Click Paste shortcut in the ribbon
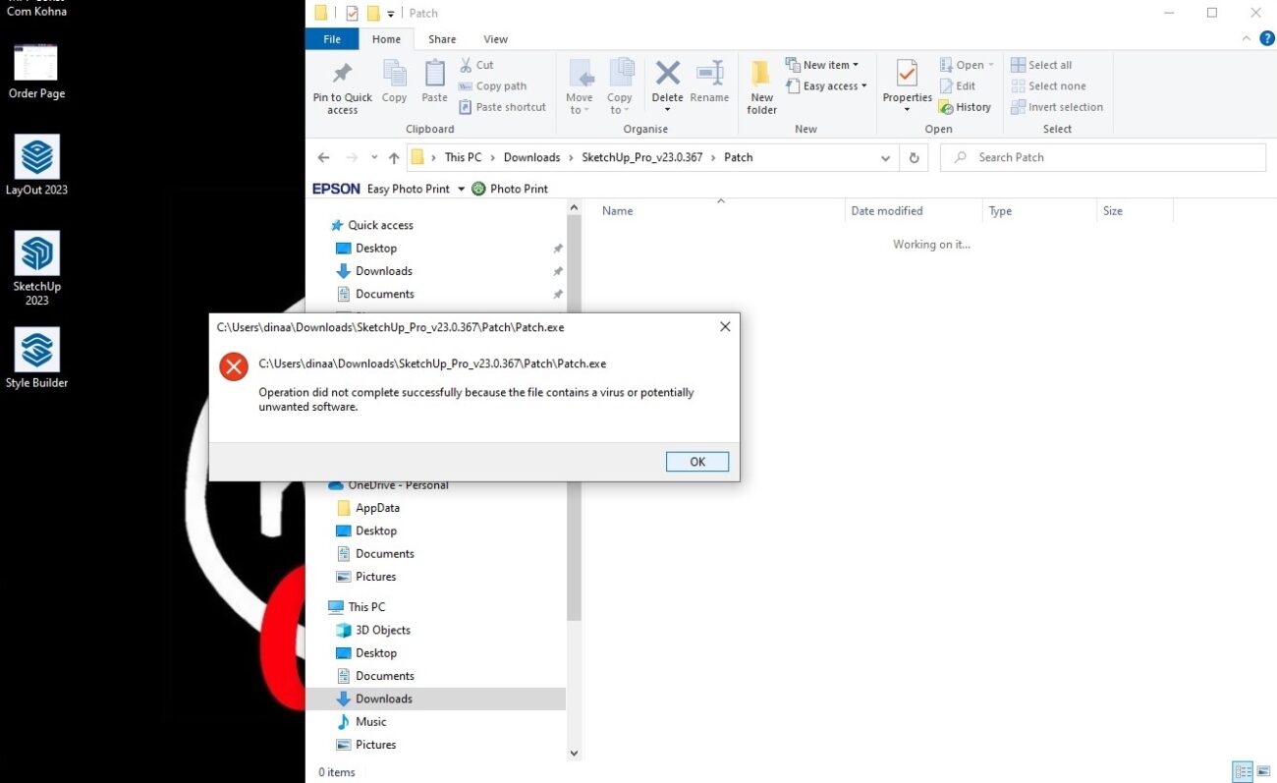 click(502, 107)
